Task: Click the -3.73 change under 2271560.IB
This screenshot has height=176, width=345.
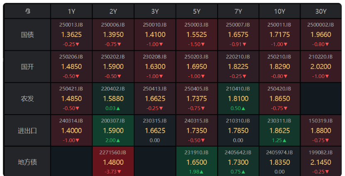Action: click(x=113, y=171)
